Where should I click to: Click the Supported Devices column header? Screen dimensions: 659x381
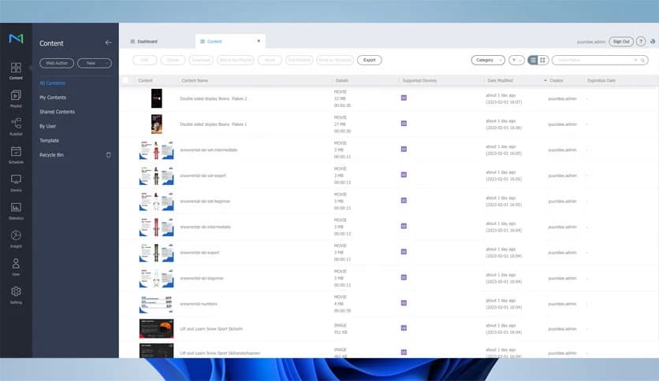click(x=419, y=80)
